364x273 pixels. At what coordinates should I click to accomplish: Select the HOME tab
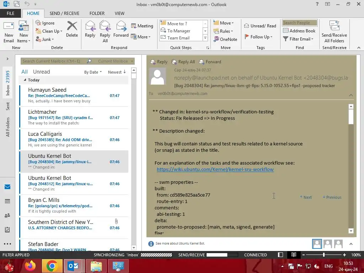(33, 13)
